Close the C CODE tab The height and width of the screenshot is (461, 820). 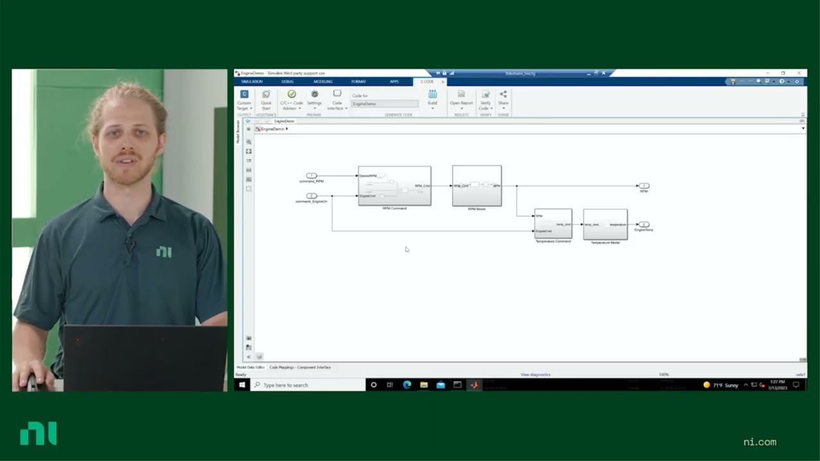[x=442, y=81]
